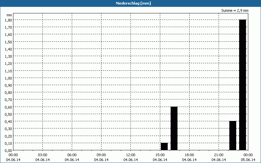Select the 1,10 y-axis value
Image resolution: width=261 pixels, height=163 pixels.
[x=8, y=71]
